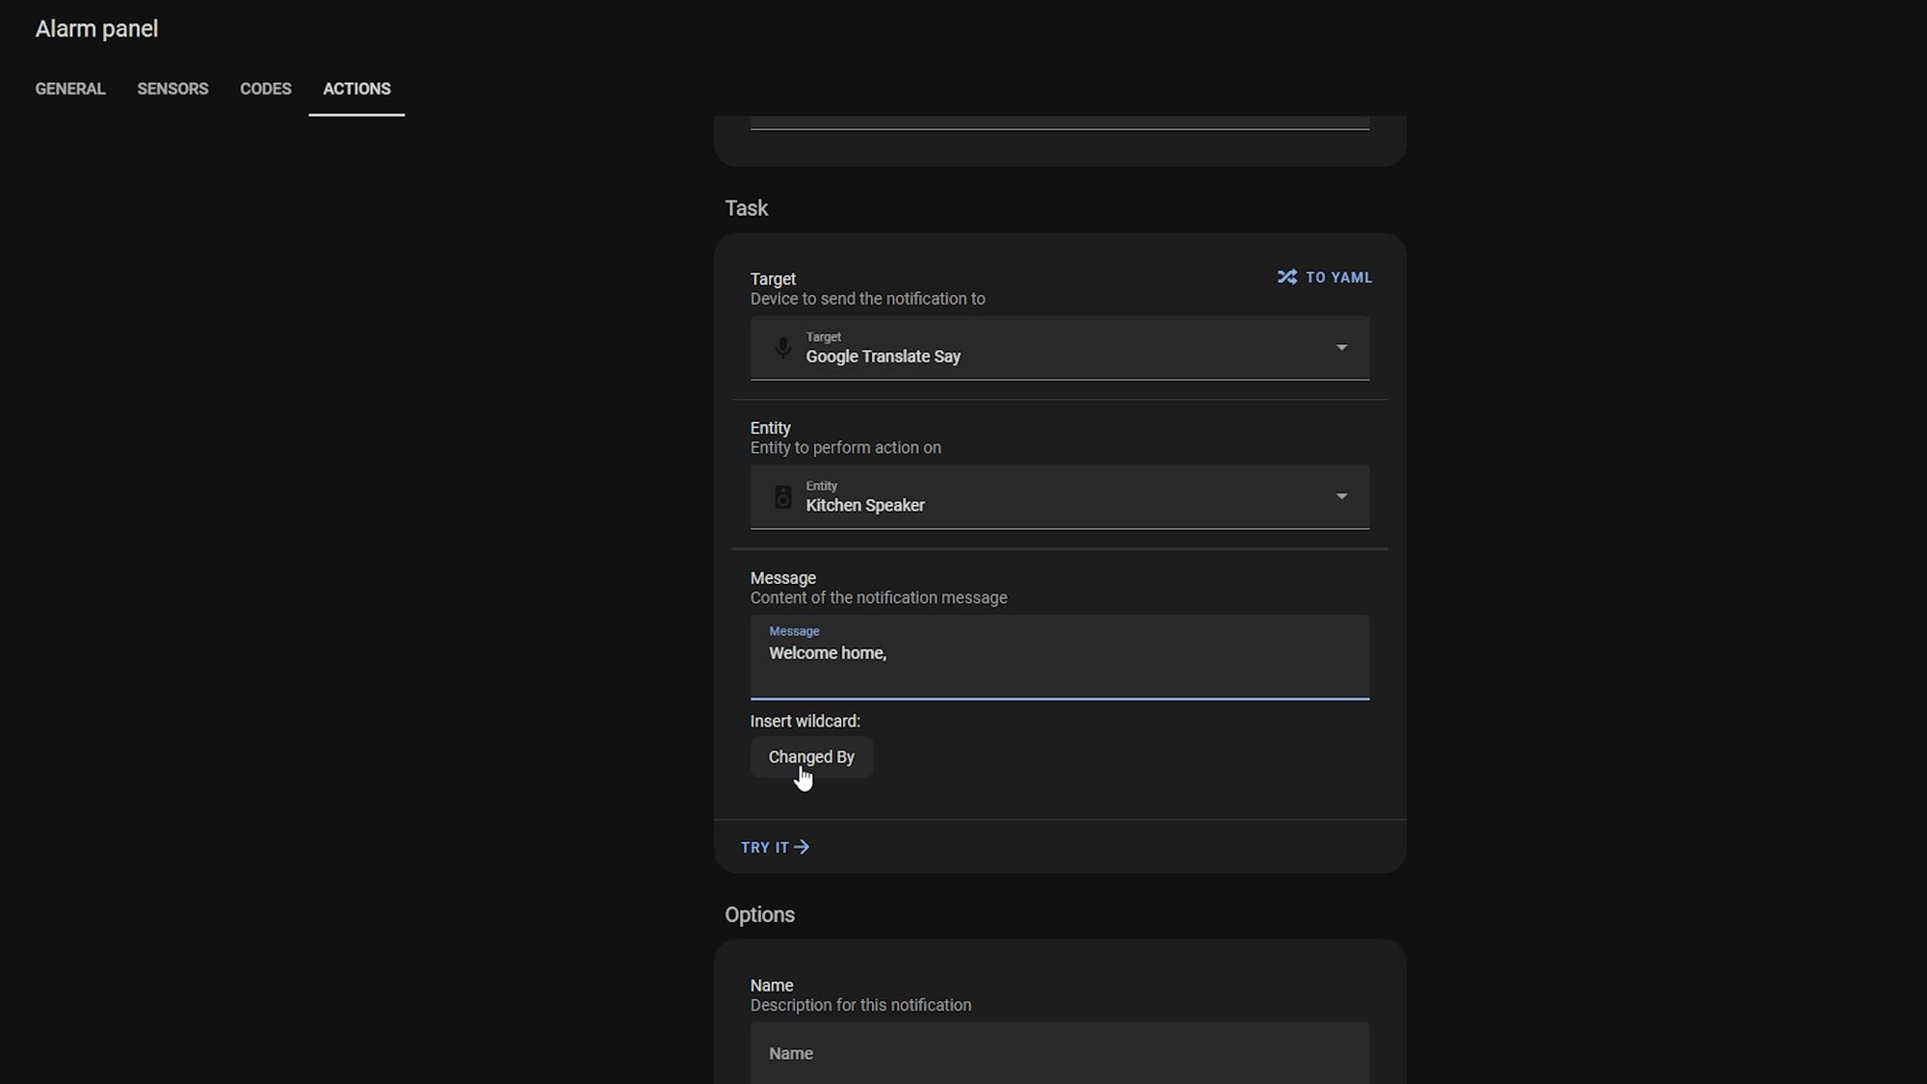Viewport: 1927px width, 1084px height.
Task: Click the sync/swap icon next to TO YAML
Action: 1286,277
